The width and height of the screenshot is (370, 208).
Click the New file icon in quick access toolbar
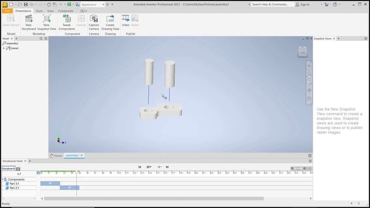[12, 4]
